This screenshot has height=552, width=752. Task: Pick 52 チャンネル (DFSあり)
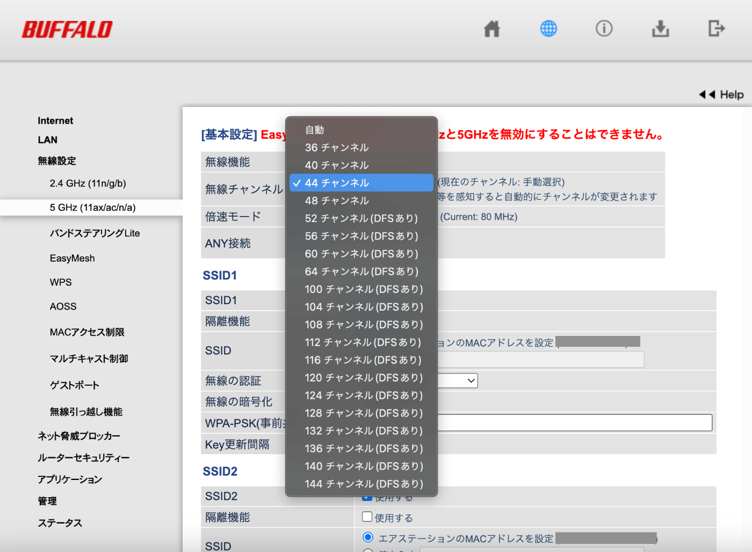point(361,218)
